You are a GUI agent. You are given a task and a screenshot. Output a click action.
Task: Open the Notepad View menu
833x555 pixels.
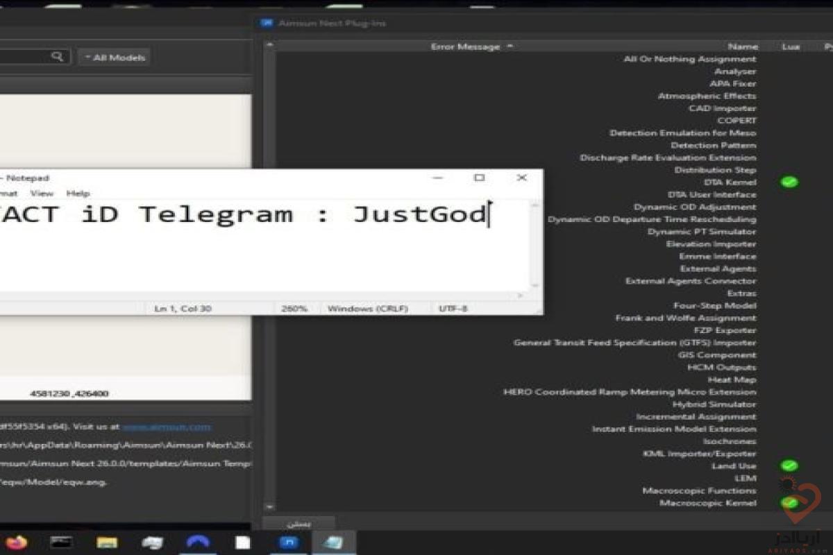42,194
